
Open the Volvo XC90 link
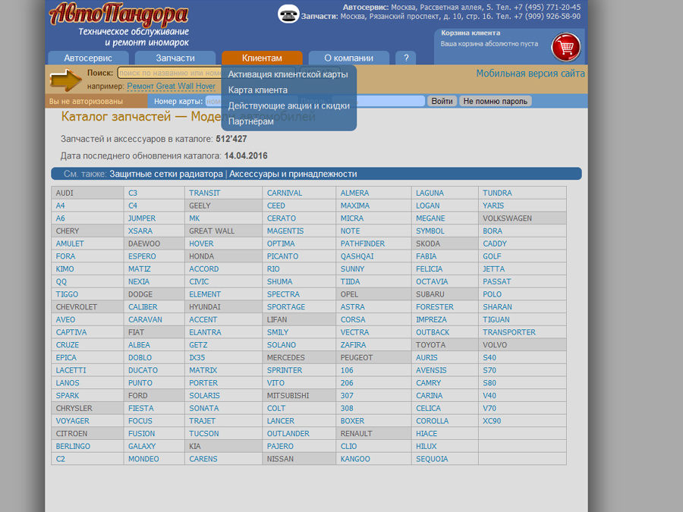pyautogui.click(x=492, y=421)
